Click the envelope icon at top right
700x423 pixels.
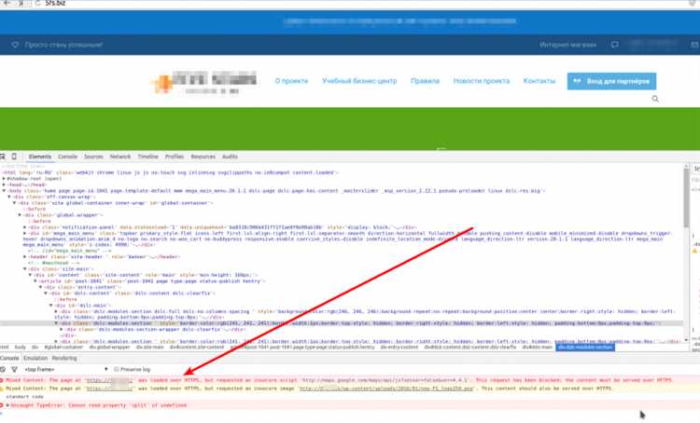tap(694, 45)
